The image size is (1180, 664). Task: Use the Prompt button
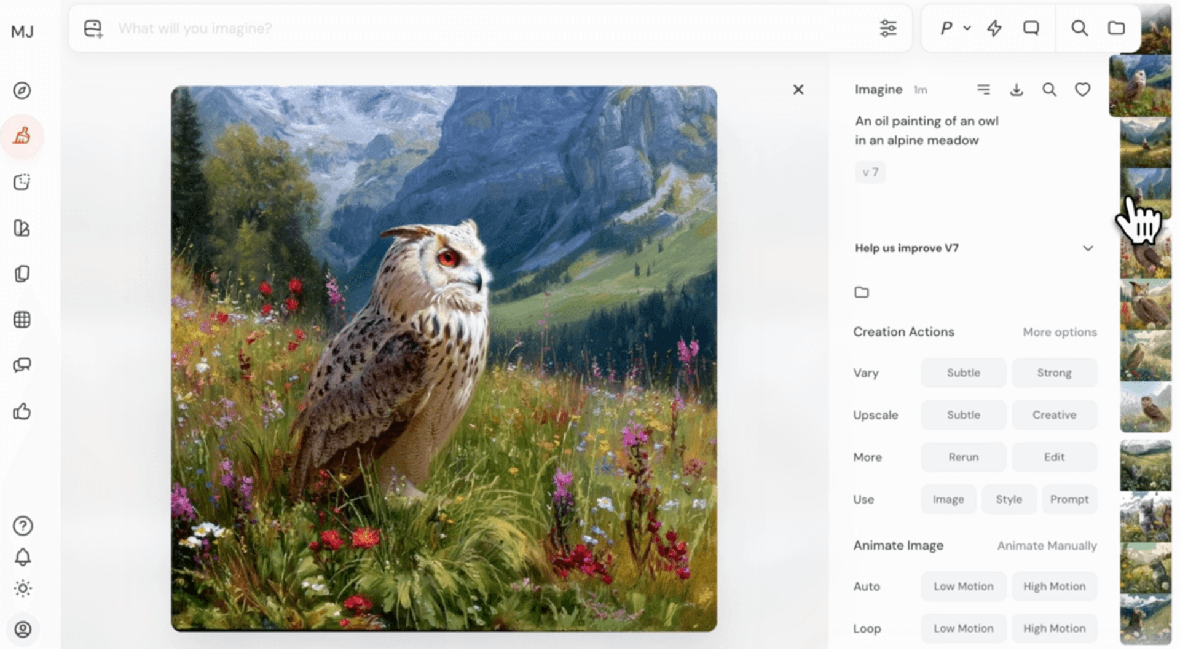click(1069, 499)
